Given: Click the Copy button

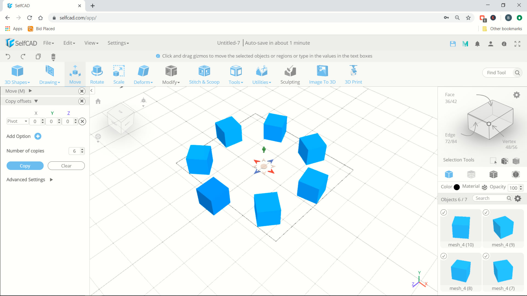Looking at the screenshot, I should click(25, 166).
